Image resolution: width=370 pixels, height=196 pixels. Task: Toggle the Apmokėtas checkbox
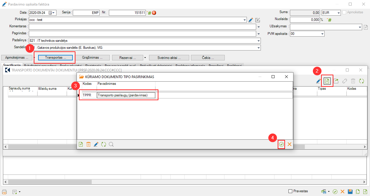pos(344,12)
